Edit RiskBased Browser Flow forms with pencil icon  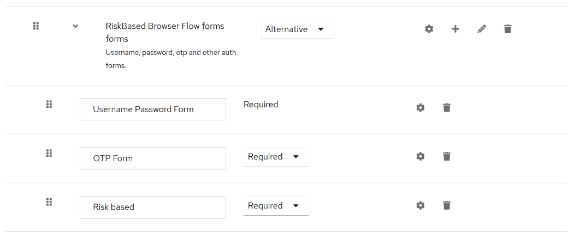tap(482, 29)
